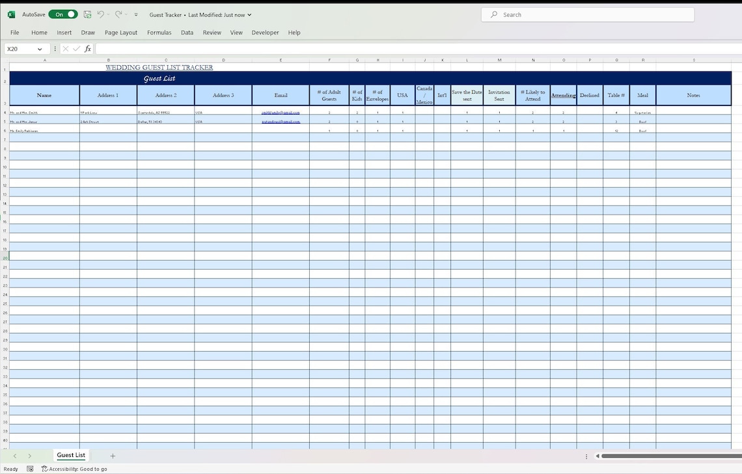Add a new sheet with the plus button
This screenshot has width=742, height=474.
pyautogui.click(x=113, y=456)
